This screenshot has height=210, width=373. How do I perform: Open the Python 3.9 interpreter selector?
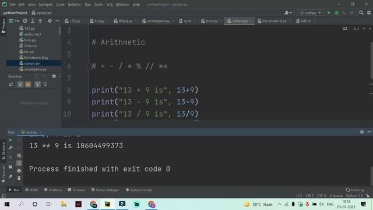354,195
